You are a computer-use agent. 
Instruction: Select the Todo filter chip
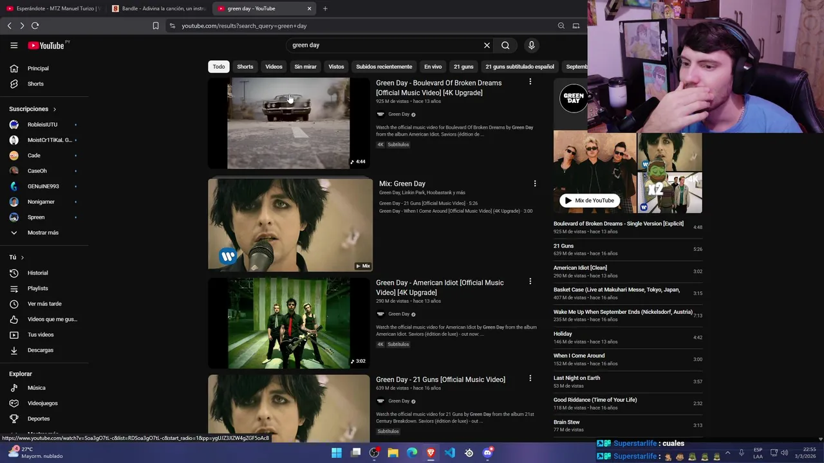(x=219, y=66)
